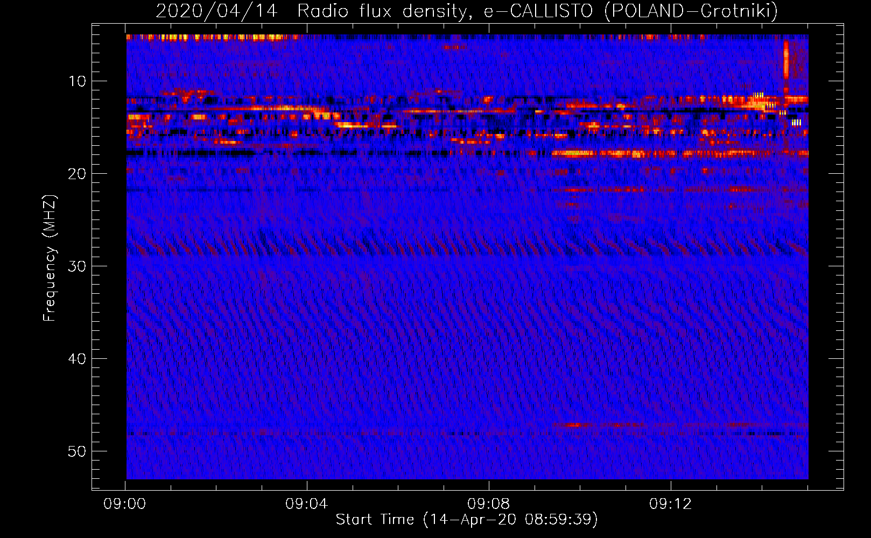Click the 'Start Time (14-Apr-20 08:59:39)' label
This screenshot has width=871, height=538.
click(x=467, y=520)
